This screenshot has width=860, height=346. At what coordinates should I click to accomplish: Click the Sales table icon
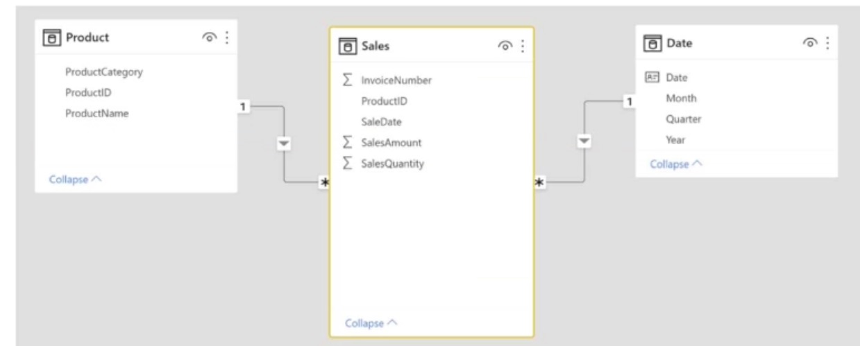(347, 46)
